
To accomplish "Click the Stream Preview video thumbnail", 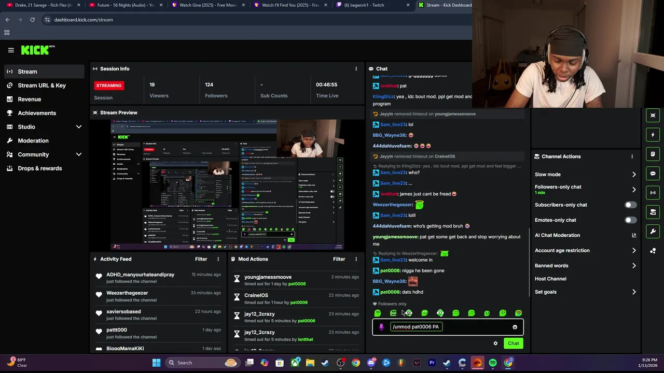I will click(x=227, y=184).
